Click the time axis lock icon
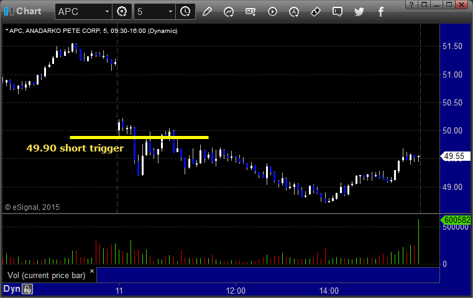The height and width of the screenshot is (298, 473). pos(27,289)
